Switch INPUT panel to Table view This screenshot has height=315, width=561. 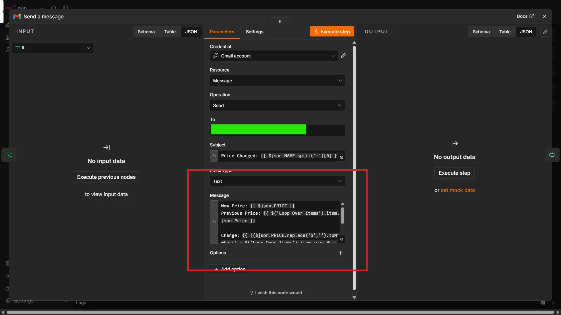[x=170, y=32]
